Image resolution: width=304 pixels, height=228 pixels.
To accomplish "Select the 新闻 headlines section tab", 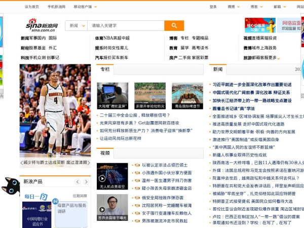I will point(218,69).
